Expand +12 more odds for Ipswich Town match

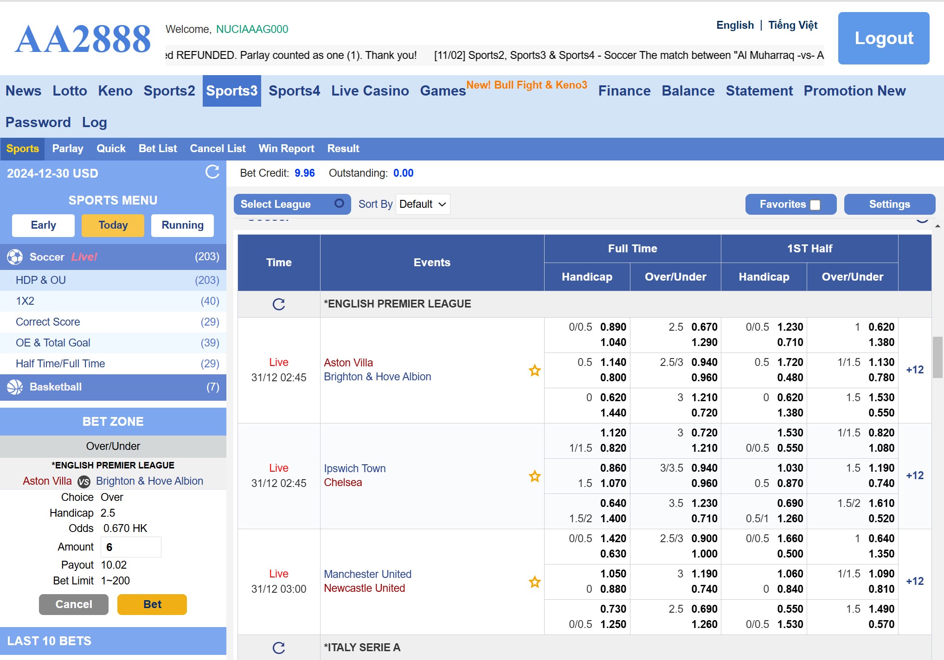tap(914, 476)
